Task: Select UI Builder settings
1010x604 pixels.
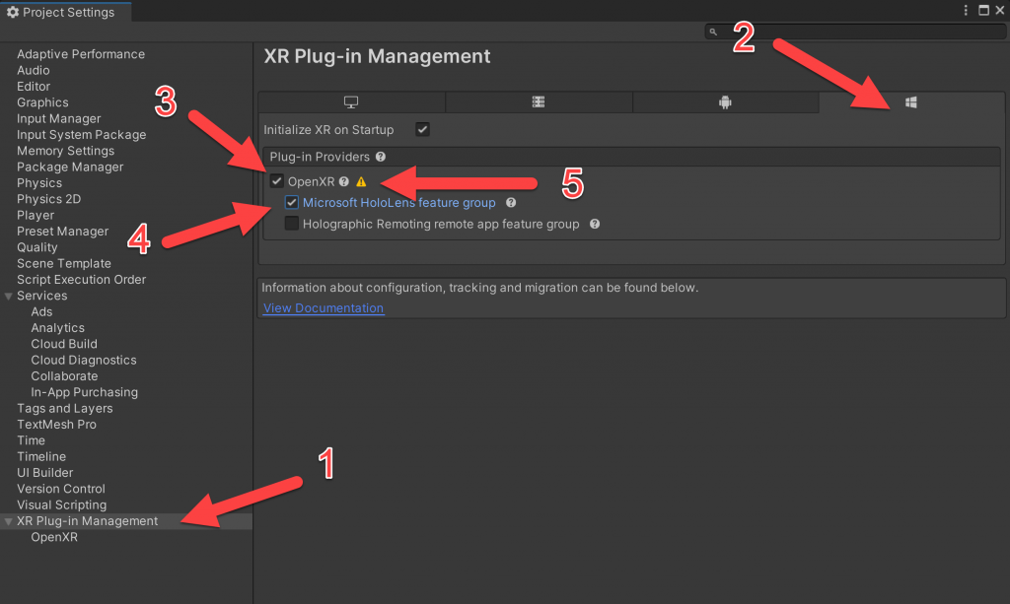Action: click(45, 472)
